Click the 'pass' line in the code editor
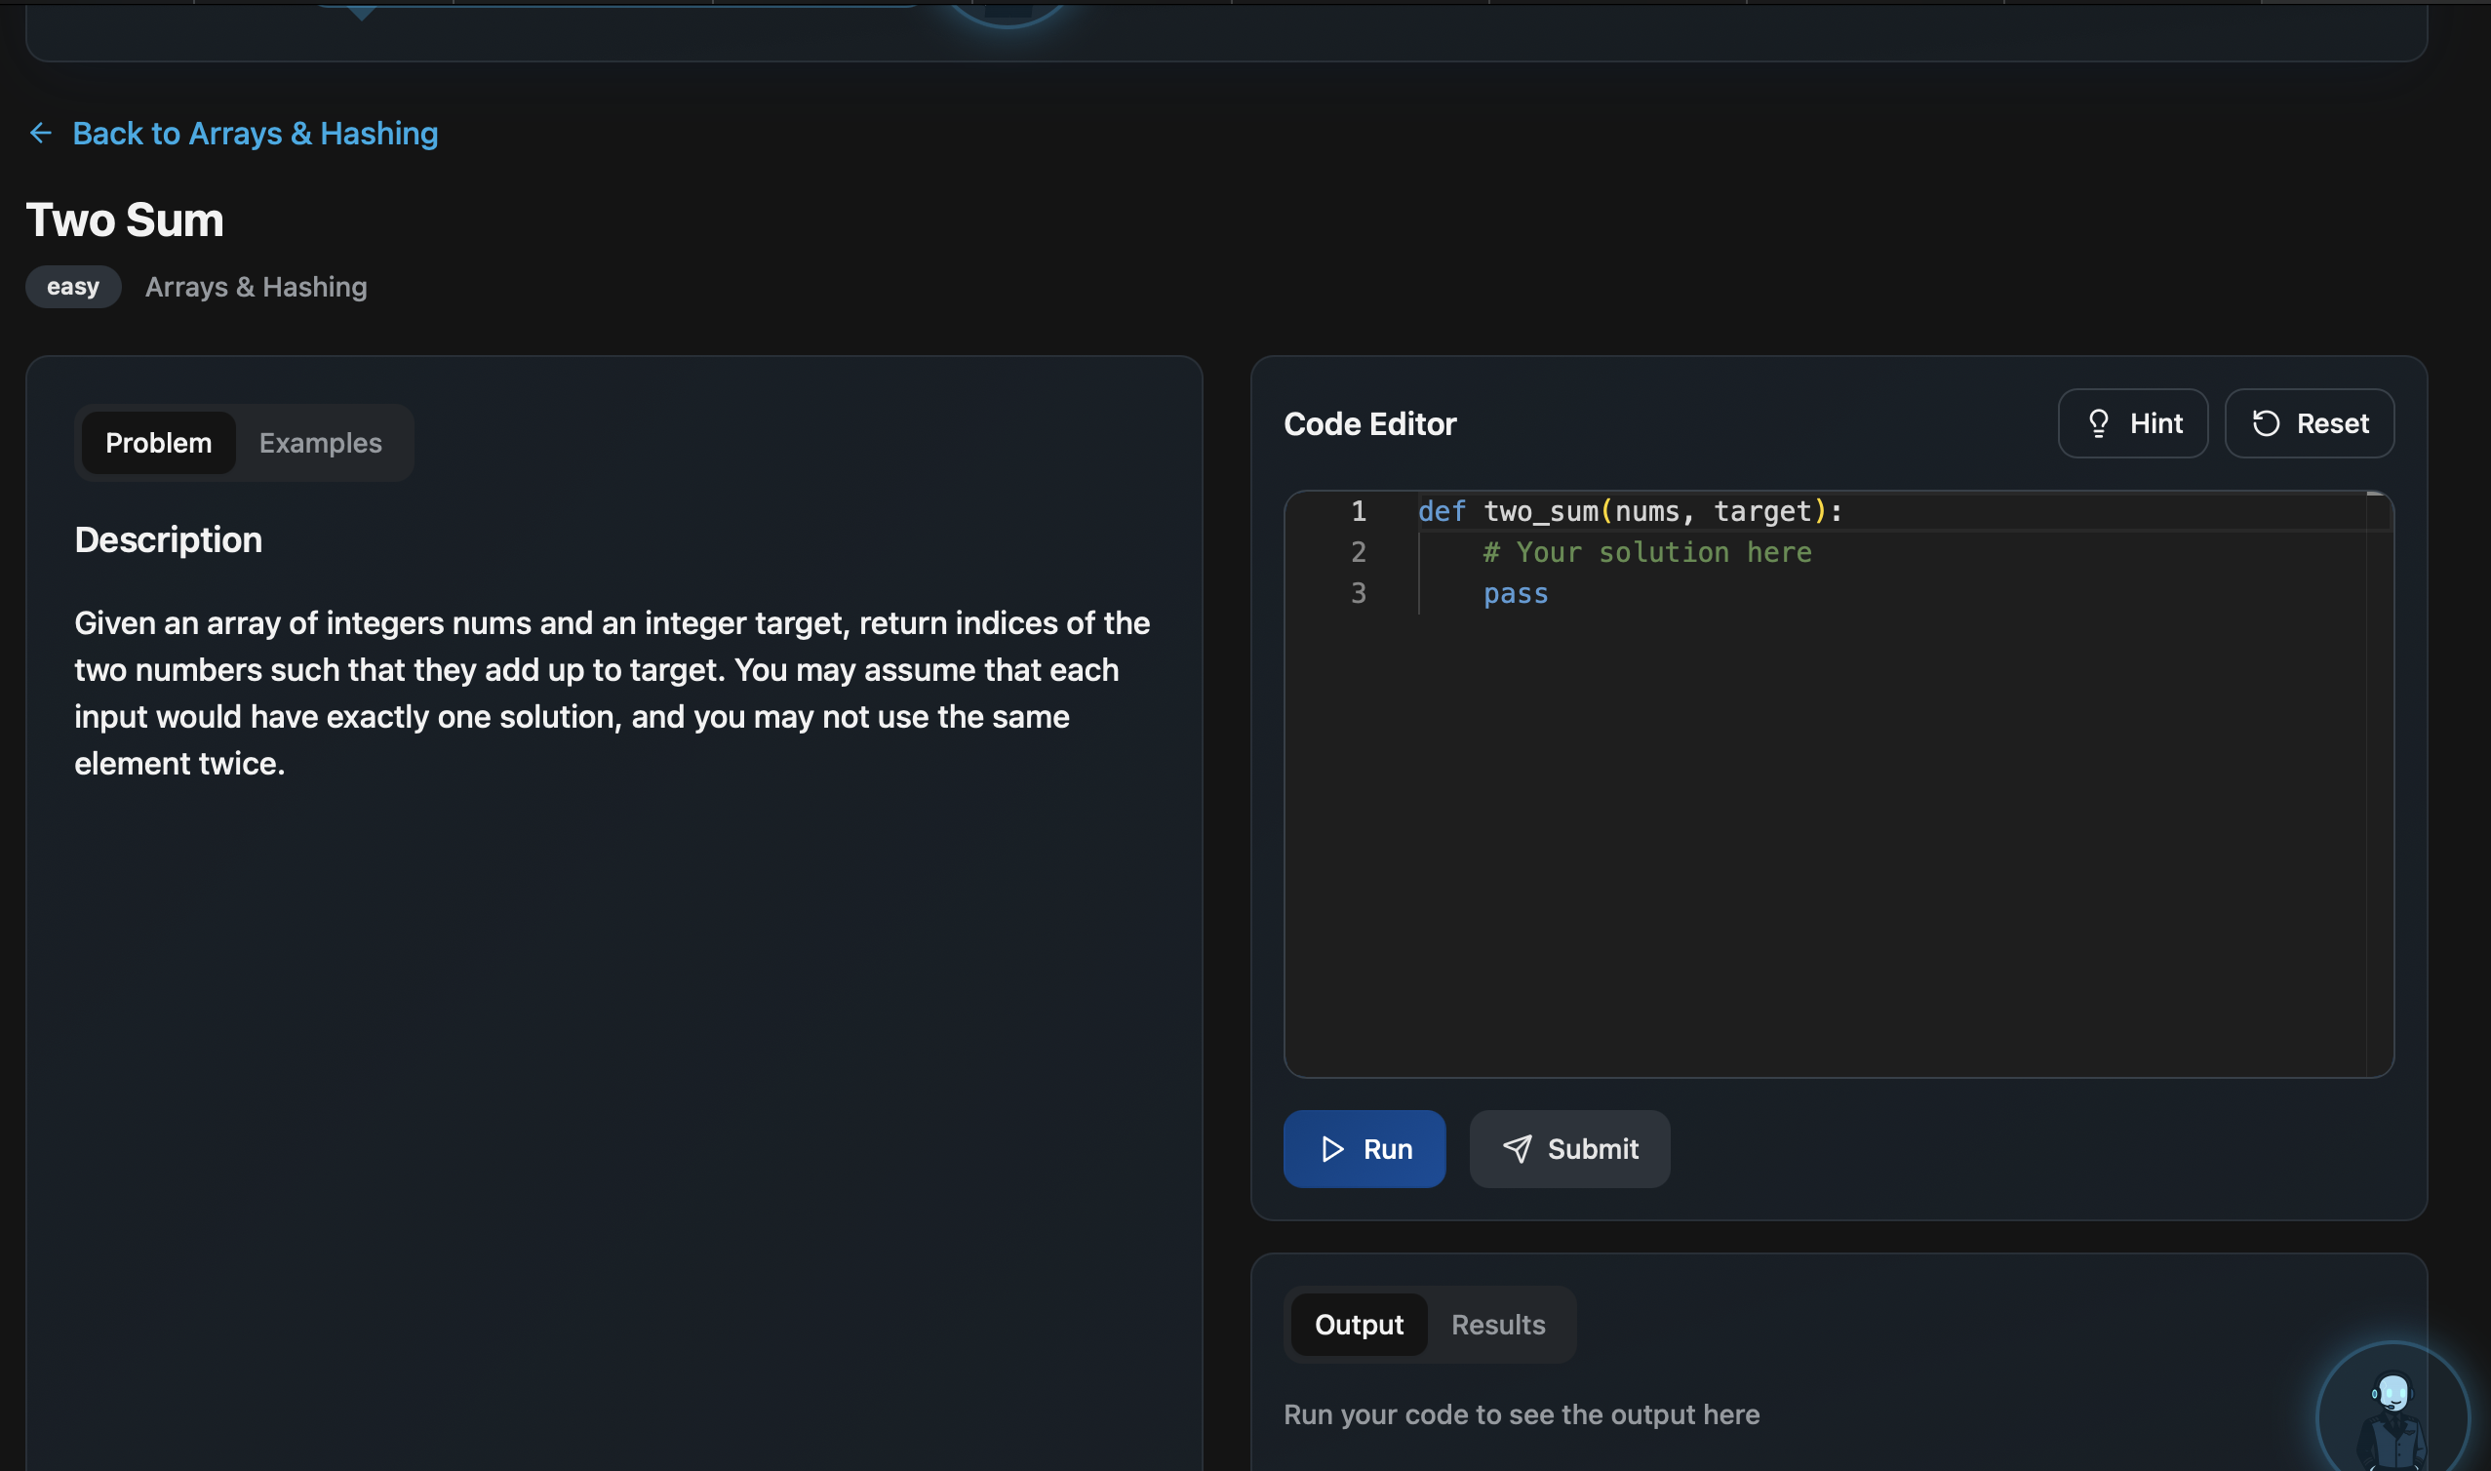 (x=1515, y=594)
